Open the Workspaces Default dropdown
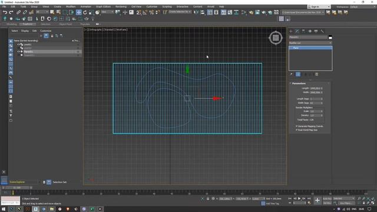 click(363, 6)
